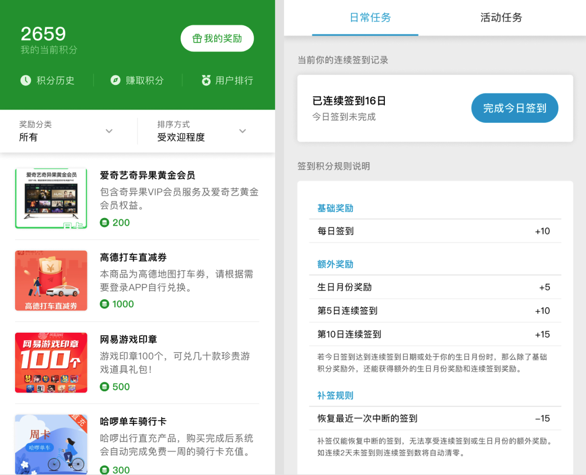Click the gift icon in 我的奖励 button
The width and height of the screenshot is (586, 475).
[x=197, y=38]
